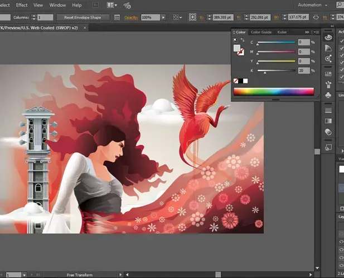This screenshot has height=278, width=344.
Task: Open the Color panel palette icon
Action: [x=328, y=38]
